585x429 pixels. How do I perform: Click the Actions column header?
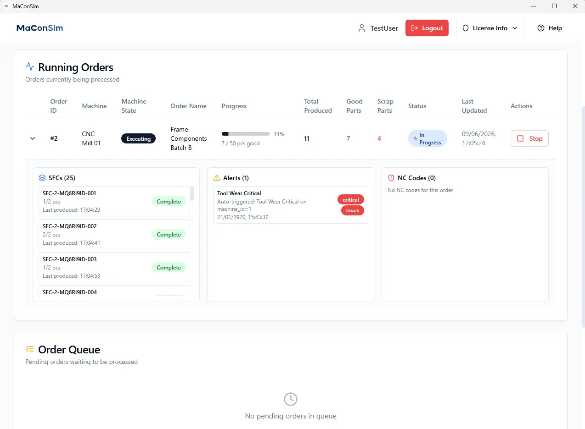click(x=522, y=106)
